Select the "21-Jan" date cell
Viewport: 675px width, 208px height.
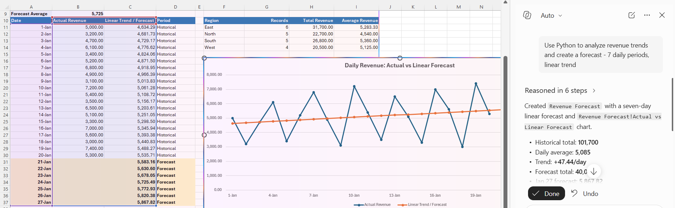tap(31, 162)
